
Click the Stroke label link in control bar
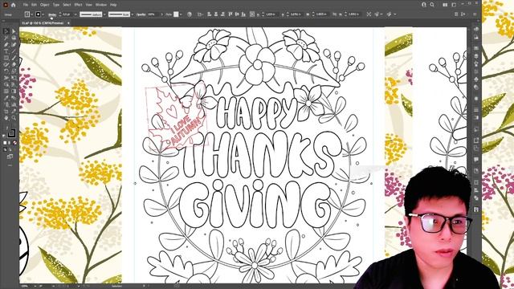(x=52, y=14)
